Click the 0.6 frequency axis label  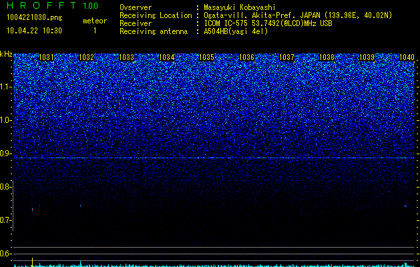click(x=6, y=254)
